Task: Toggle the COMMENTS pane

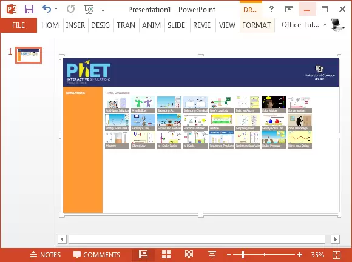Action: tap(96, 255)
